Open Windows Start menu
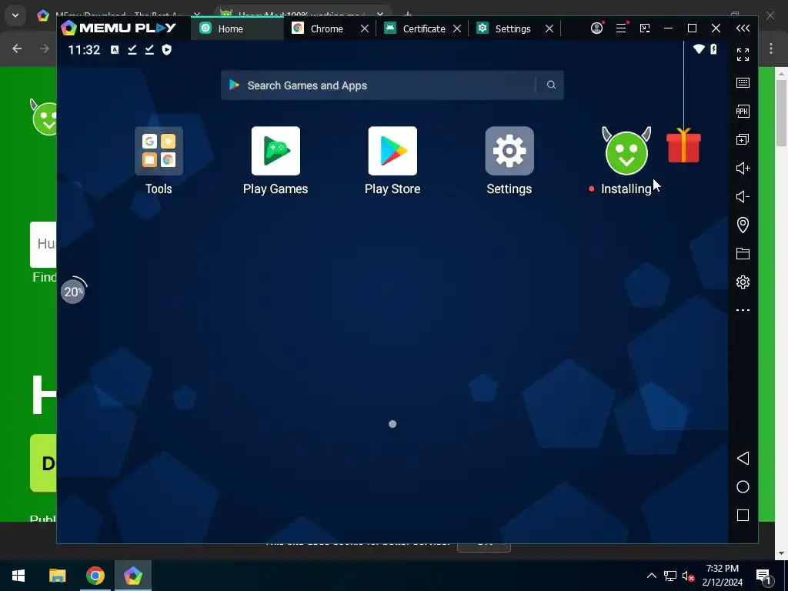 (x=18, y=576)
